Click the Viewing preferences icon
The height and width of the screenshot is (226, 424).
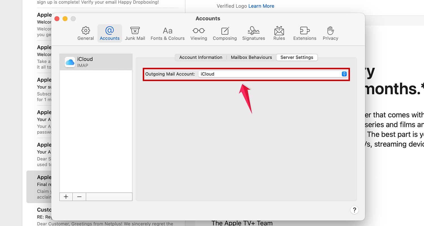pyautogui.click(x=199, y=33)
